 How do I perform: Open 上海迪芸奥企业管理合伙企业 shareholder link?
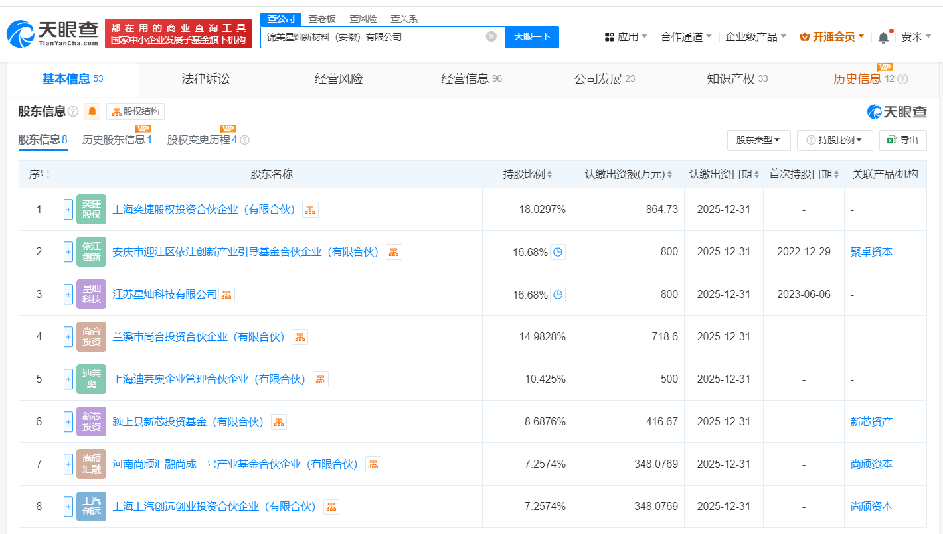209,379
